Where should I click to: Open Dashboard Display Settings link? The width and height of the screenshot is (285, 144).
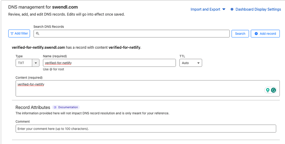tap(258, 9)
